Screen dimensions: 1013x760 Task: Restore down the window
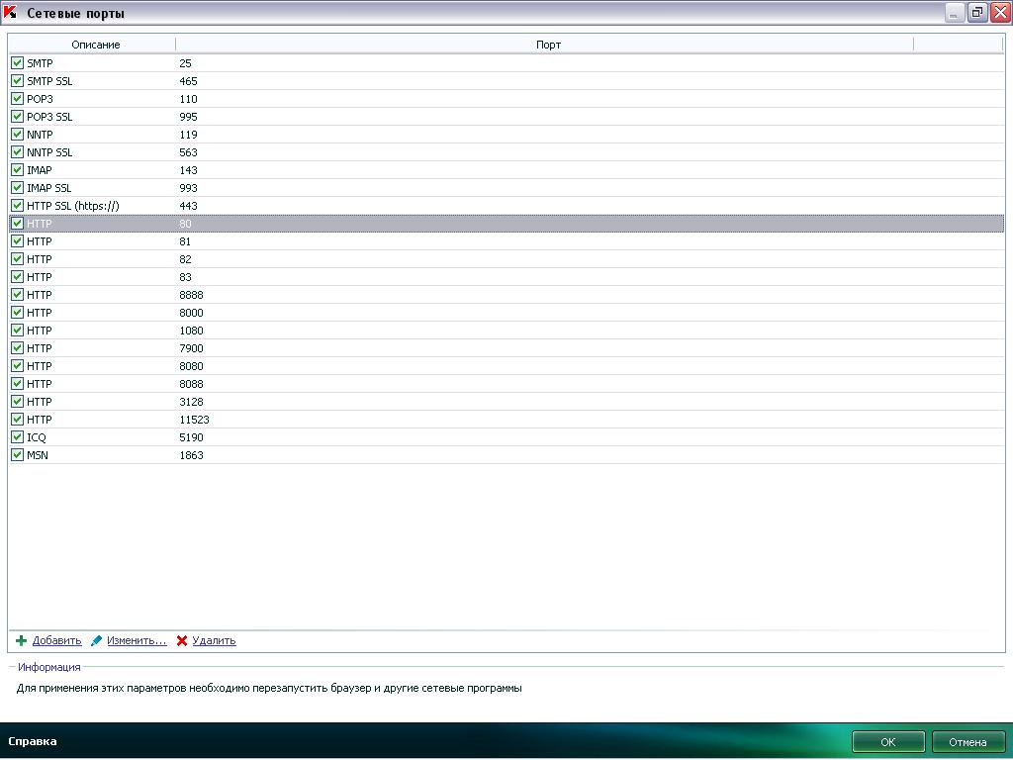[x=976, y=13]
